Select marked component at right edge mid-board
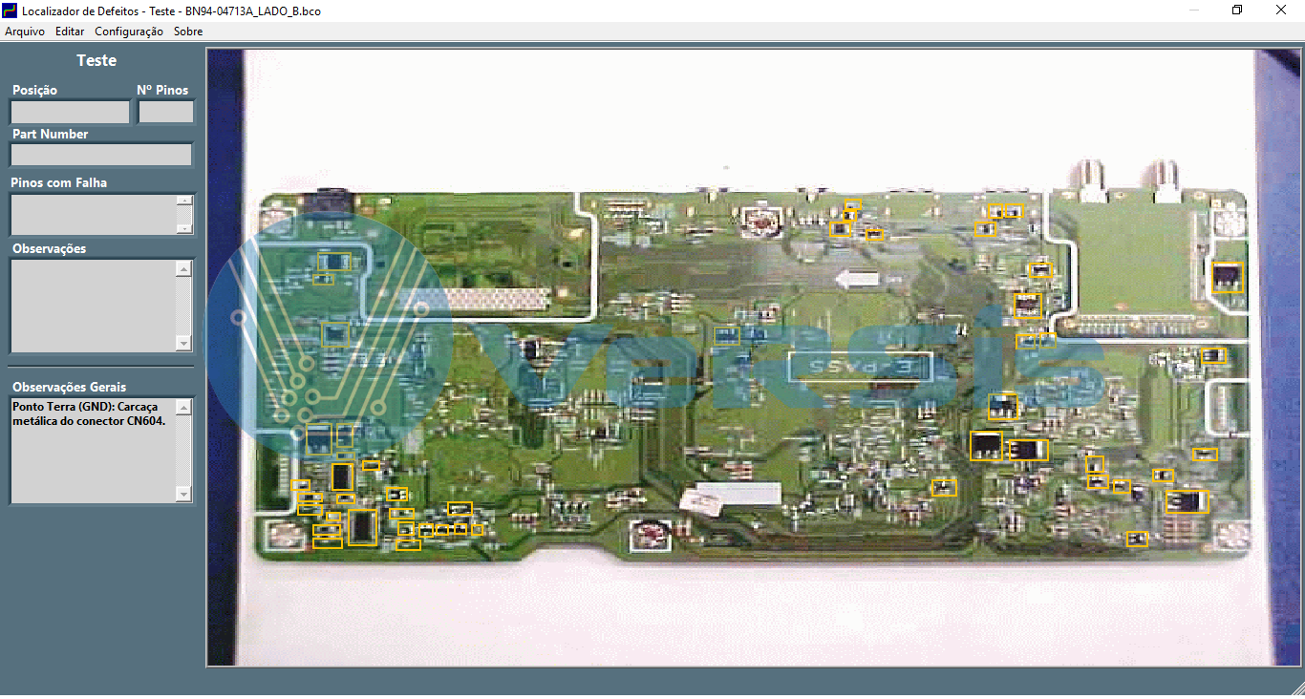The image size is (1305, 699). [x=1213, y=355]
